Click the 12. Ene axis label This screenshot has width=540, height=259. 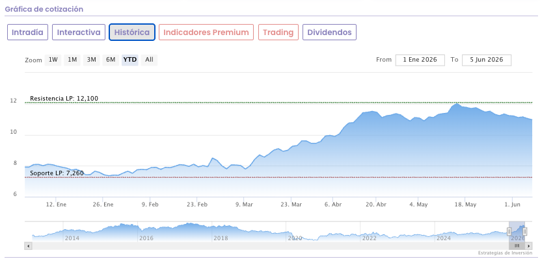(x=56, y=204)
